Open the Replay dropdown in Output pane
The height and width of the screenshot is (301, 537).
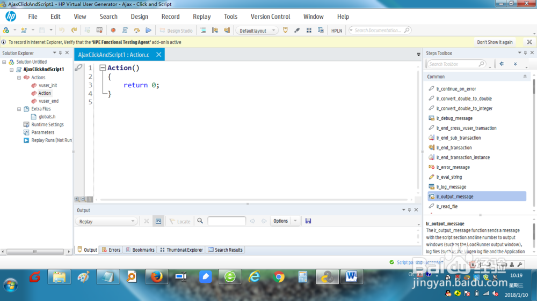[106, 221]
